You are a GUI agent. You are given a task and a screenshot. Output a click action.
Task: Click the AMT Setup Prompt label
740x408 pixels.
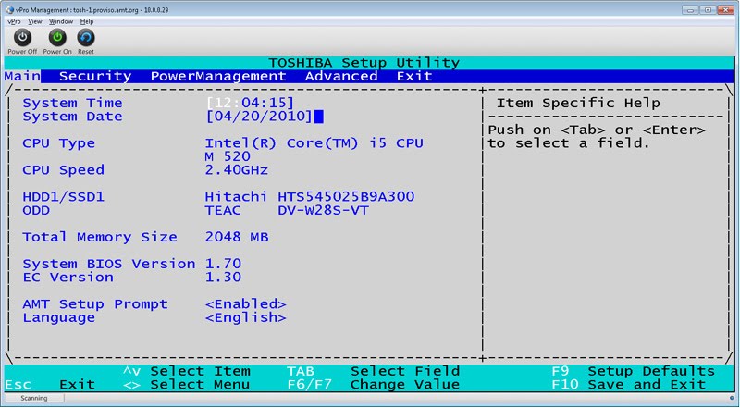95,304
